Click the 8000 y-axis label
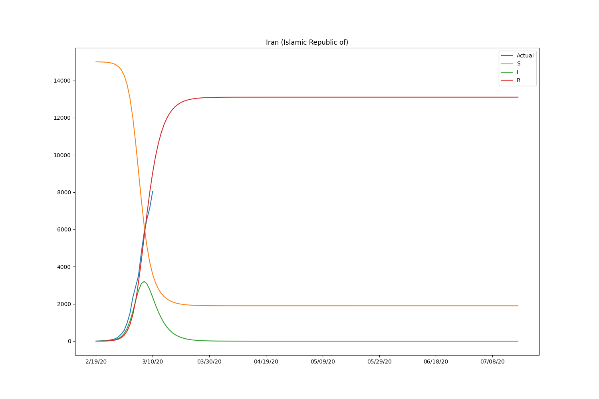599x399 pixels. [x=64, y=192]
